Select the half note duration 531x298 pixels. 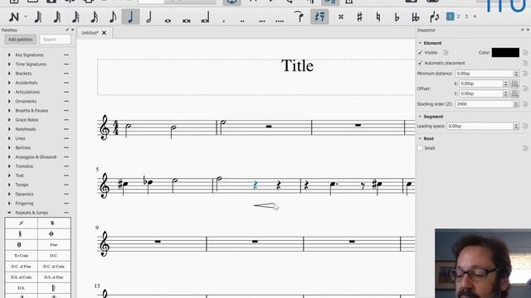point(149,17)
